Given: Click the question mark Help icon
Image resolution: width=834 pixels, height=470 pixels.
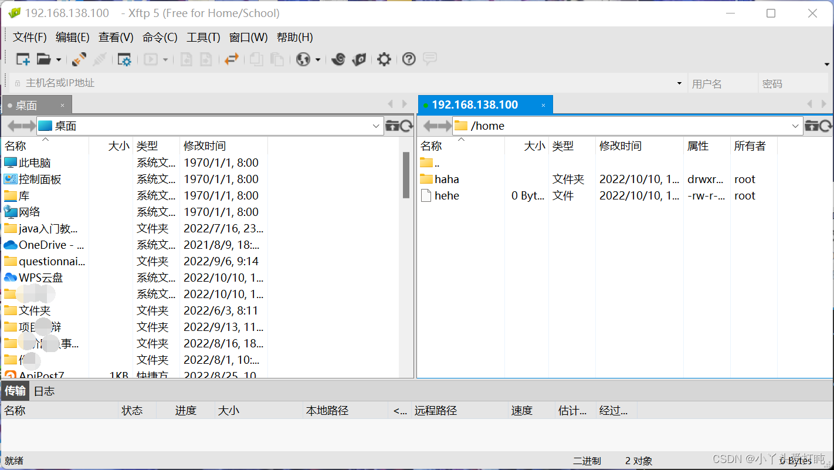Looking at the screenshot, I should (409, 59).
